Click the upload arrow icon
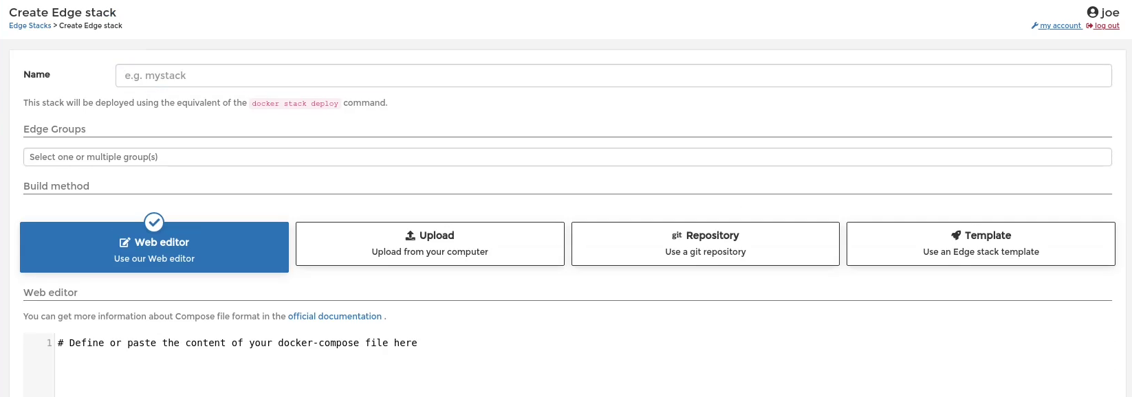The width and height of the screenshot is (1132, 397). [x=411, y=236]
